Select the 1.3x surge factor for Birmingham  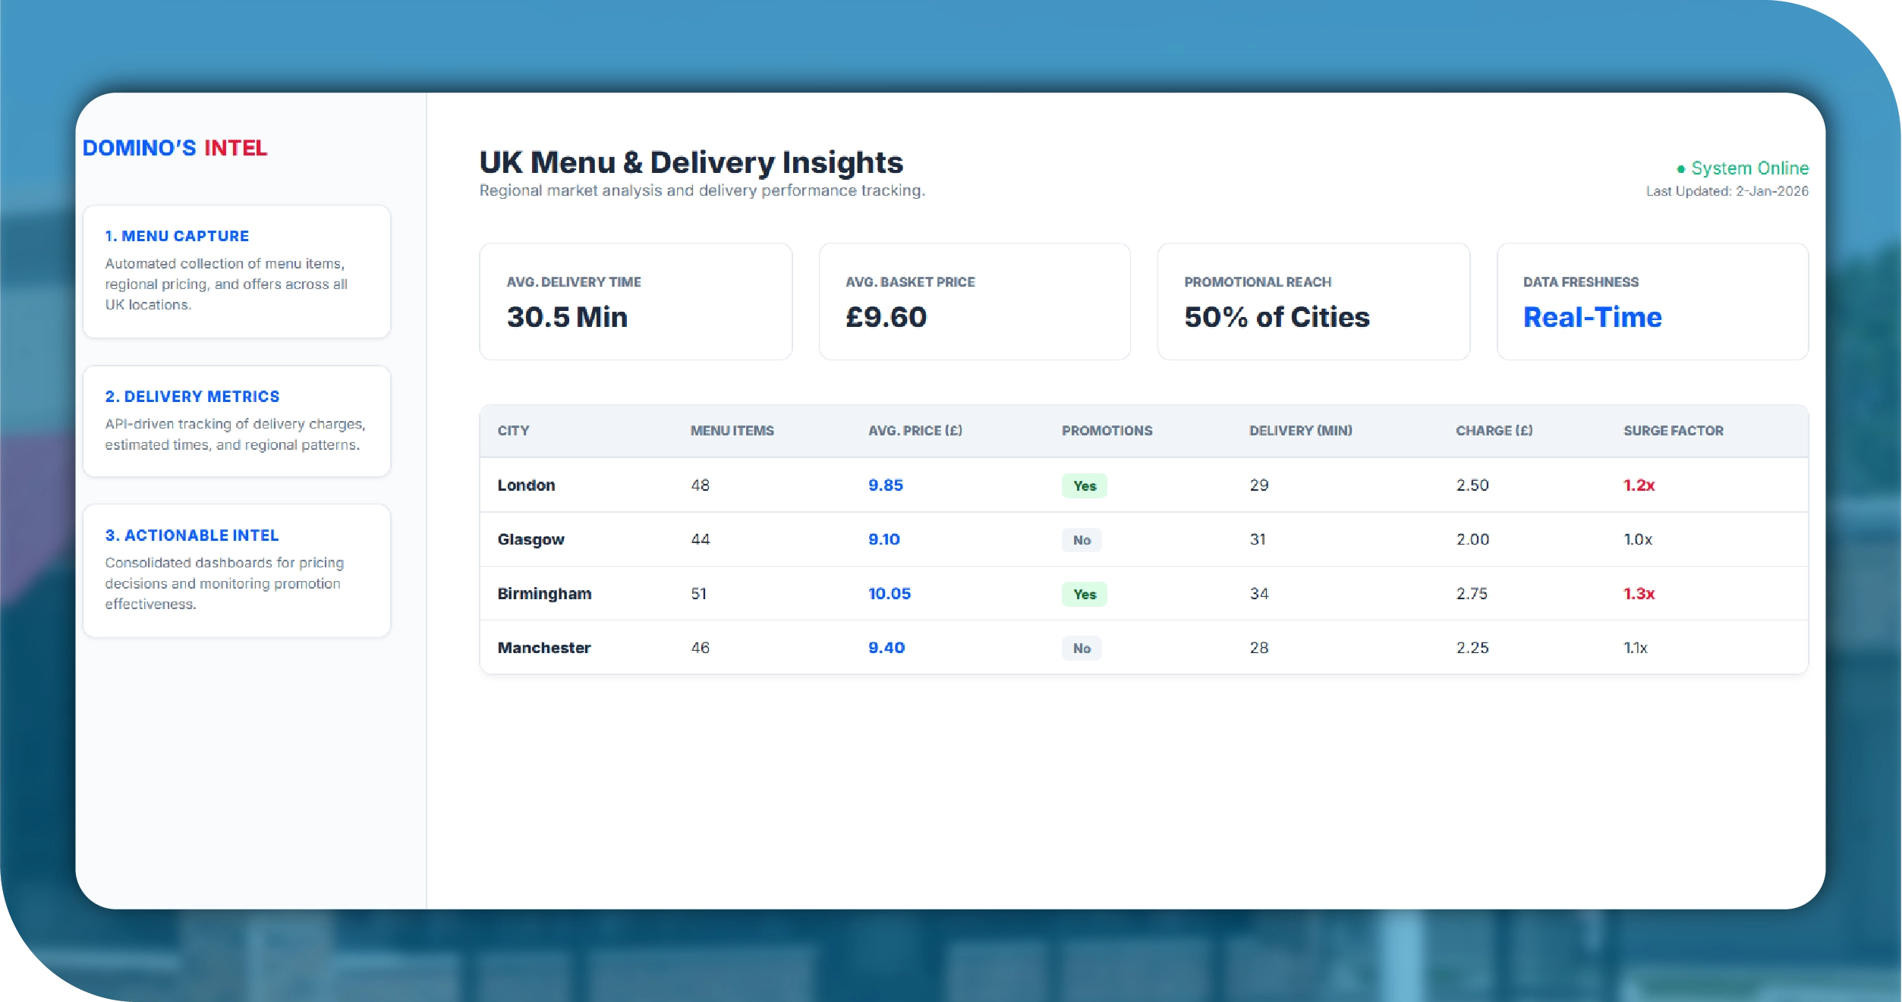click(x=1638, y=594)
